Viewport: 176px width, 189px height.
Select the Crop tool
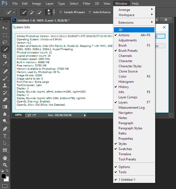coord(5,56)
